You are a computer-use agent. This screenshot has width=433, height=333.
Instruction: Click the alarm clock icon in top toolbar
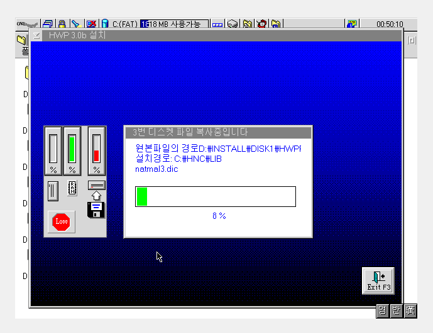pos(261,24)
